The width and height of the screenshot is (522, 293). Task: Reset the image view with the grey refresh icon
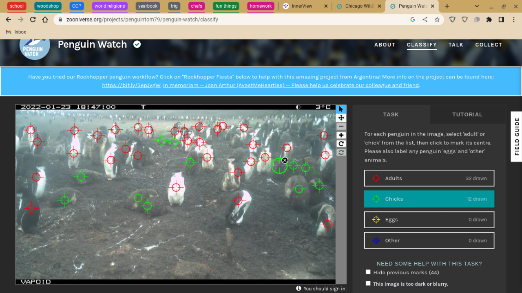click(x=341, y=153)
